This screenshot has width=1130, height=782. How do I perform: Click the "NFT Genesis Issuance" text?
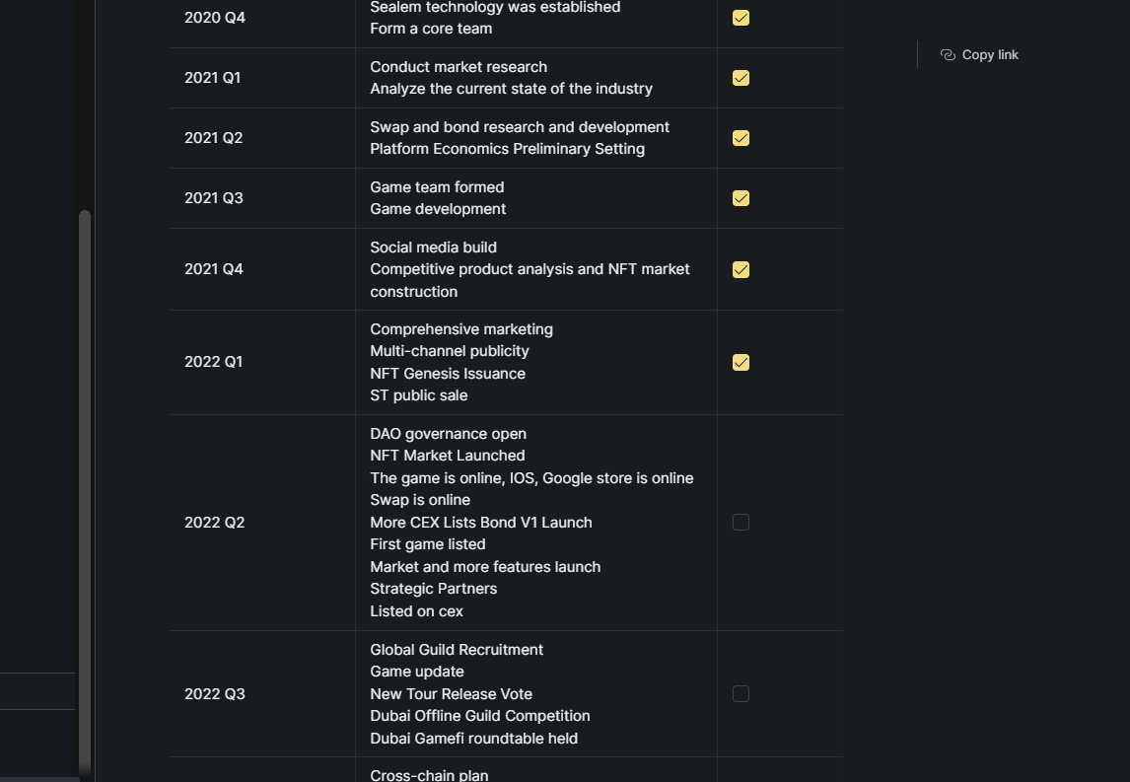click(x=448, y=374)
